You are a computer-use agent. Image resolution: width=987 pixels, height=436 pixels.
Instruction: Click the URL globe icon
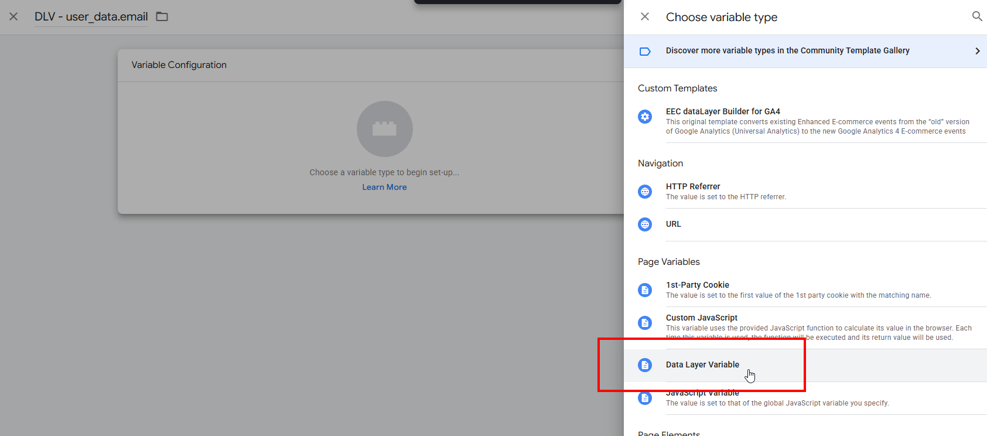645,224
